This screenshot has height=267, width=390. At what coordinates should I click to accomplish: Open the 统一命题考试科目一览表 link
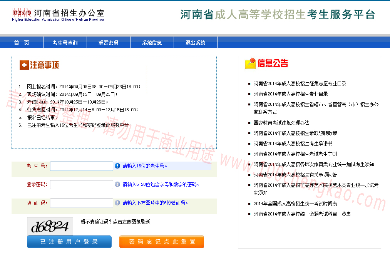(x=302, y=214)
